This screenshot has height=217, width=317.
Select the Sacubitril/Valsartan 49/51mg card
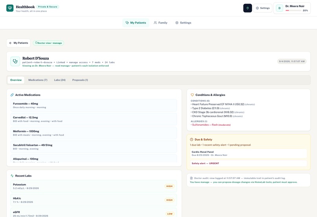94,147
